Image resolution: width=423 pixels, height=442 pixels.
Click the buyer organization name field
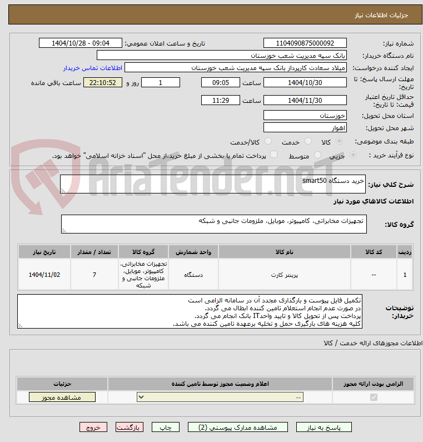click(221, 55)
